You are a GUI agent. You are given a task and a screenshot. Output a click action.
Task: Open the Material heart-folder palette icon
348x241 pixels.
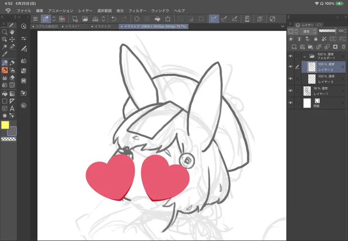24,93
